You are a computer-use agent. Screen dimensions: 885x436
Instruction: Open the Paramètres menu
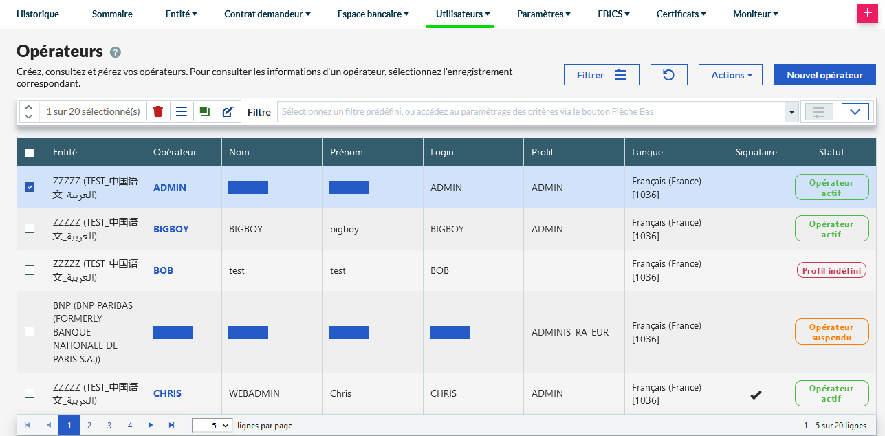pos(543,14)
